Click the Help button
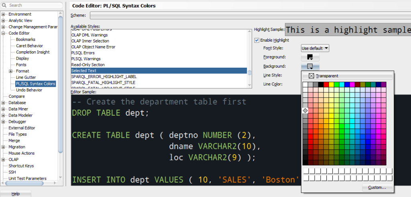 click(16, 194)
